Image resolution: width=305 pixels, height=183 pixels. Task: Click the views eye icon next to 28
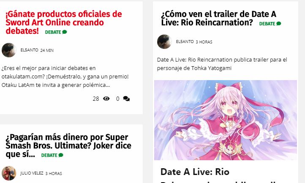point(106,99)
